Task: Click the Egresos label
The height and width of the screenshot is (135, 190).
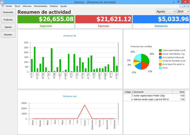Action: [x=103, y=26]
